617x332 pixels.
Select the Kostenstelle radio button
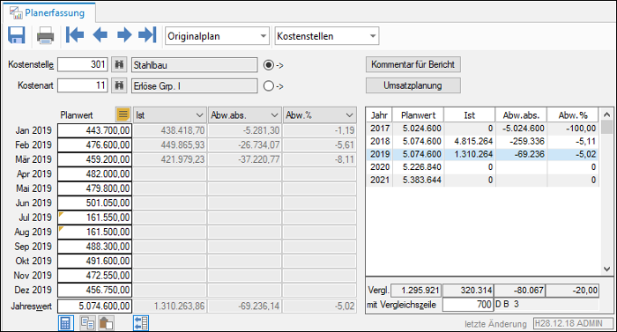[x=268, y=65]
